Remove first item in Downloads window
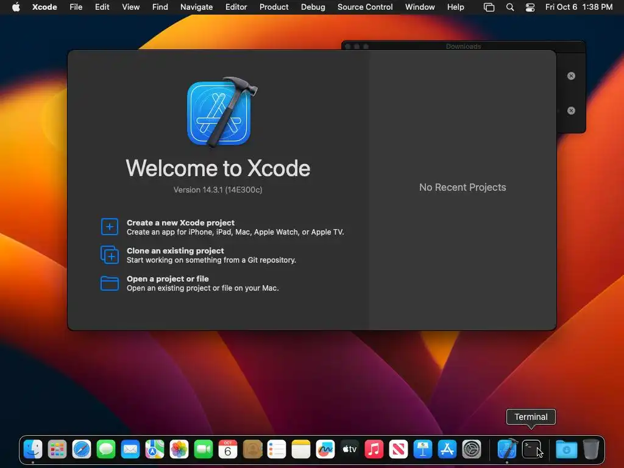 tap(571, 76)
